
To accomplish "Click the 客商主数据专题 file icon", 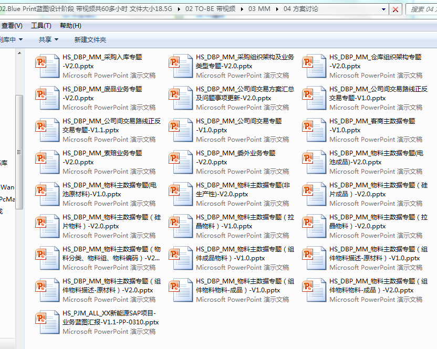I will tap(314, 130).
